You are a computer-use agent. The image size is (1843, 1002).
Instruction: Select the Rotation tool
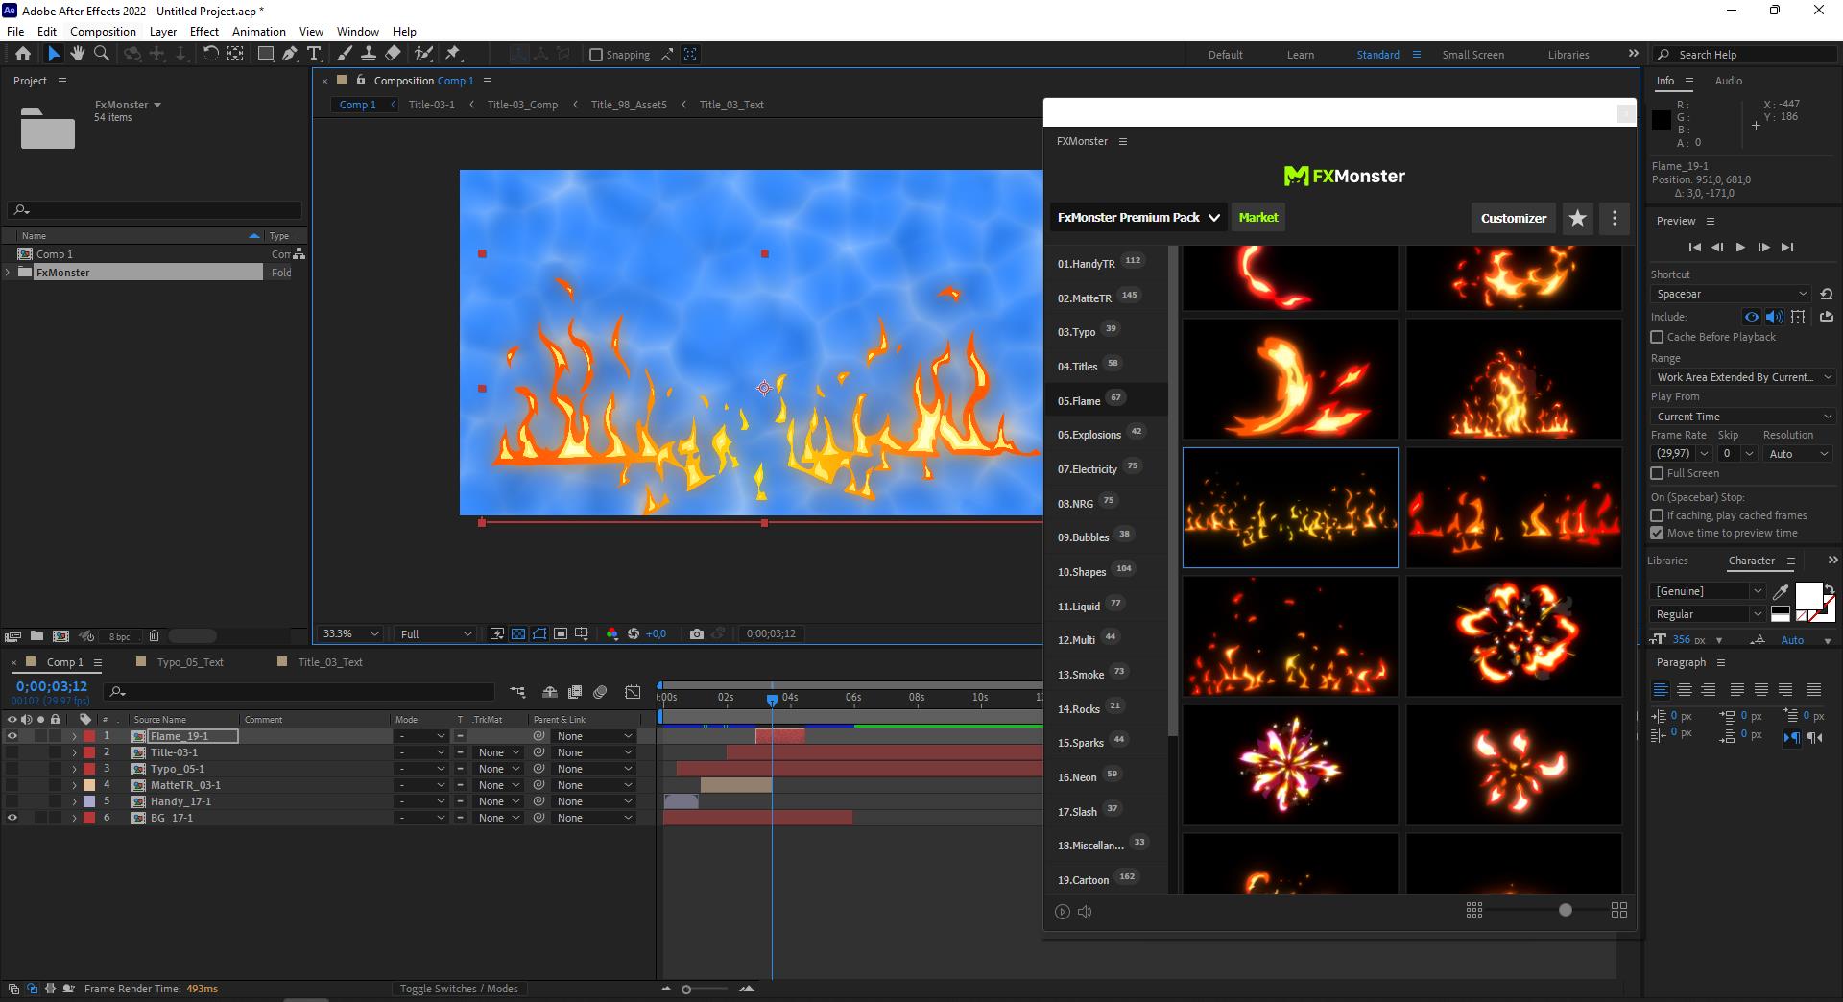point(210,55)
